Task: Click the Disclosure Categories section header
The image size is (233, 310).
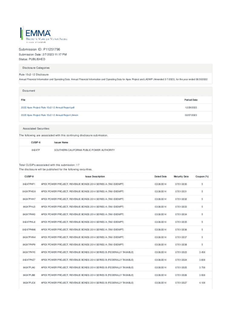Action: point(36,68)
